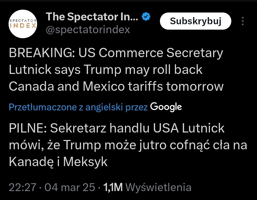257x200 pixels.
Task: Click "Canada and Mexico tariffs tomorrow" line
Action: [x=116, y=86]
